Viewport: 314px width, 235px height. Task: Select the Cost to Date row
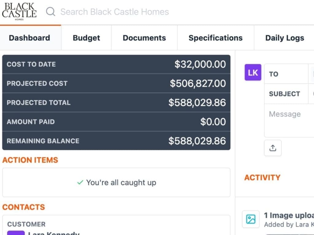coord(116,64)
